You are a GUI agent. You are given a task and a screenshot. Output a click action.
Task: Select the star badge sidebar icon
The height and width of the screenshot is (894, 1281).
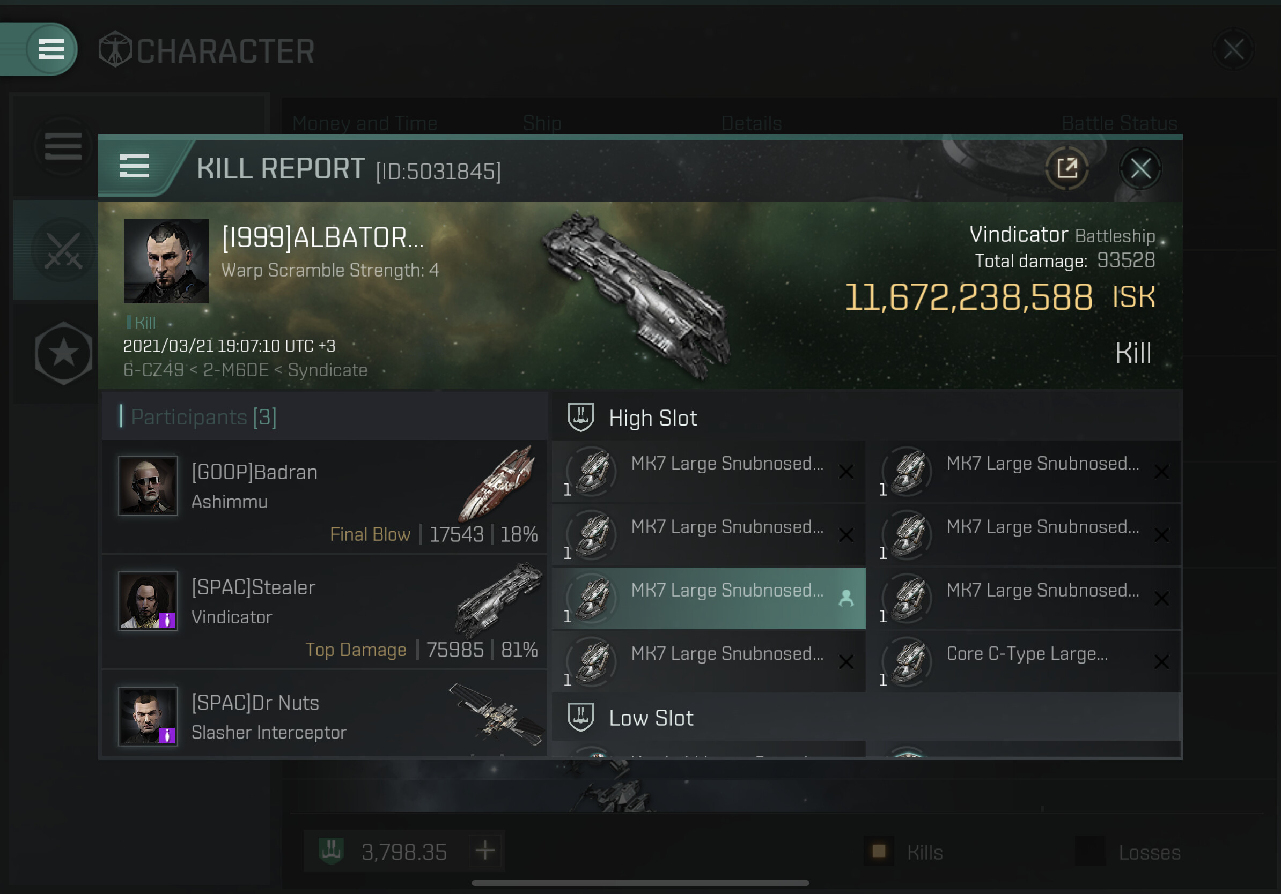point(63,353)
